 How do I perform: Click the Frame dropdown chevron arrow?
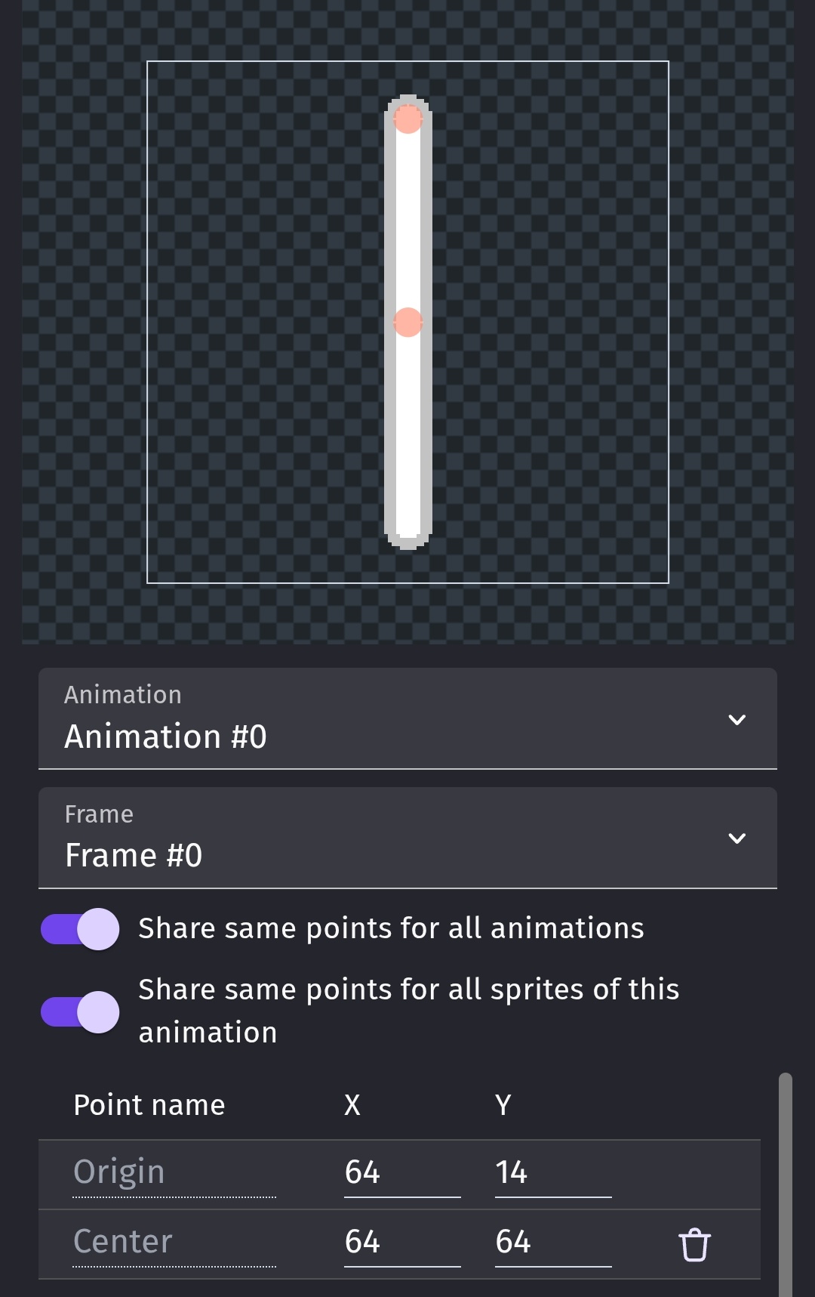(x=737, y=838)
